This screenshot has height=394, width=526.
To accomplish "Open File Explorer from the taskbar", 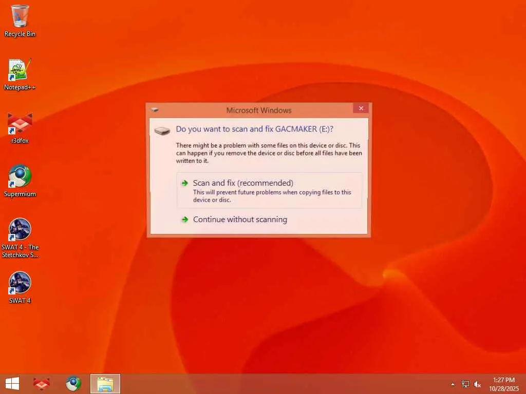I will click(105, 384).
